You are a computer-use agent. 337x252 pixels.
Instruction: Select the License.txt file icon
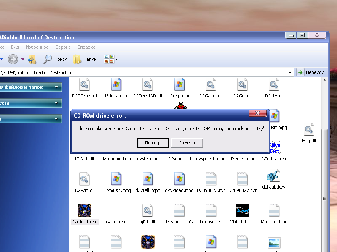click(x=211, y=210)
